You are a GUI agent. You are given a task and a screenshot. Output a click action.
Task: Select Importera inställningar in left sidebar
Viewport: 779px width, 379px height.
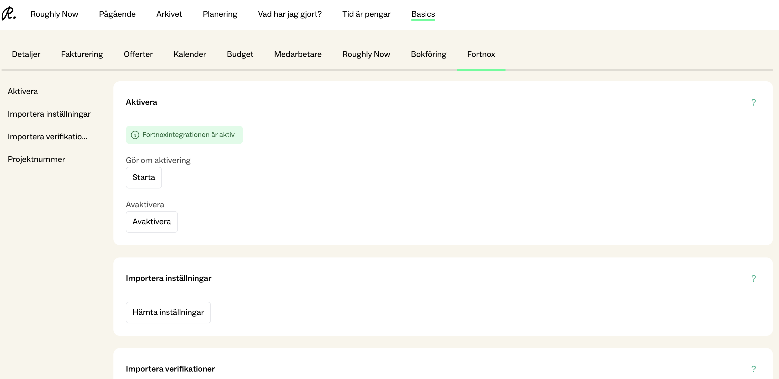[49, 114]
